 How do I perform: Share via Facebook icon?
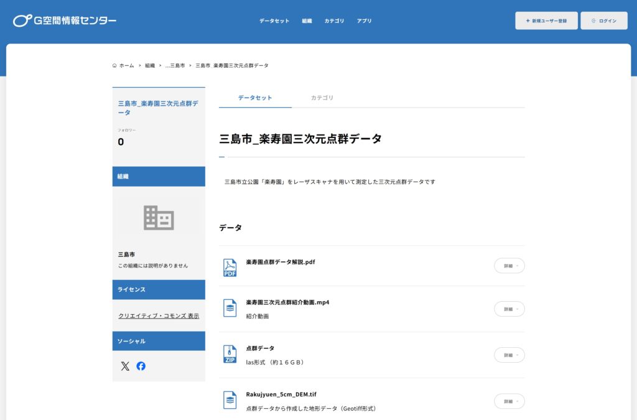(x=141, y=366)
